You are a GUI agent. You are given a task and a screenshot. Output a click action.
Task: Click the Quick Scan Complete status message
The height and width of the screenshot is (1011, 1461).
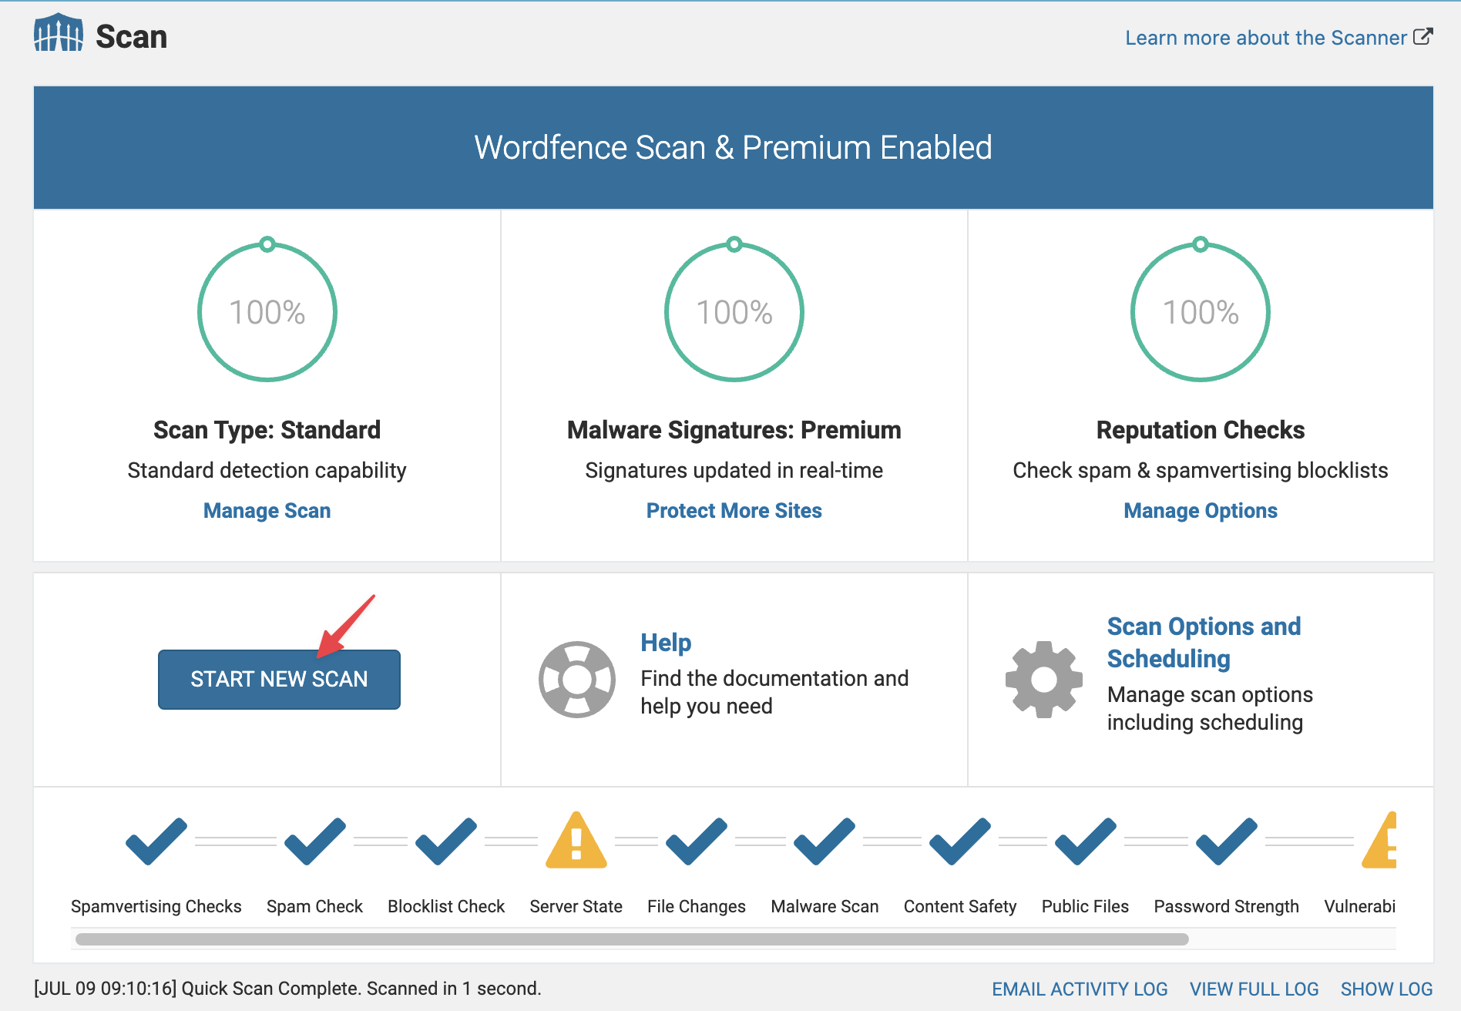(x=287, y=989)
